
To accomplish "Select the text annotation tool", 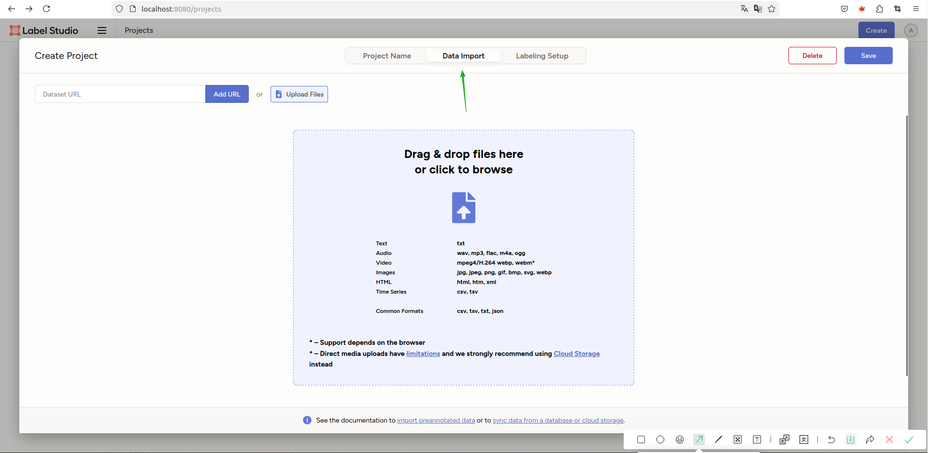I will click(x=757, y=439).
